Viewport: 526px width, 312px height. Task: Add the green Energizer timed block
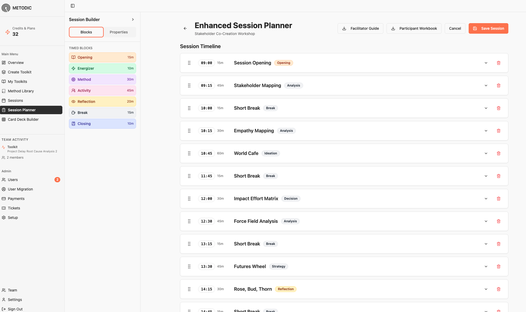[x=102, y=68]
